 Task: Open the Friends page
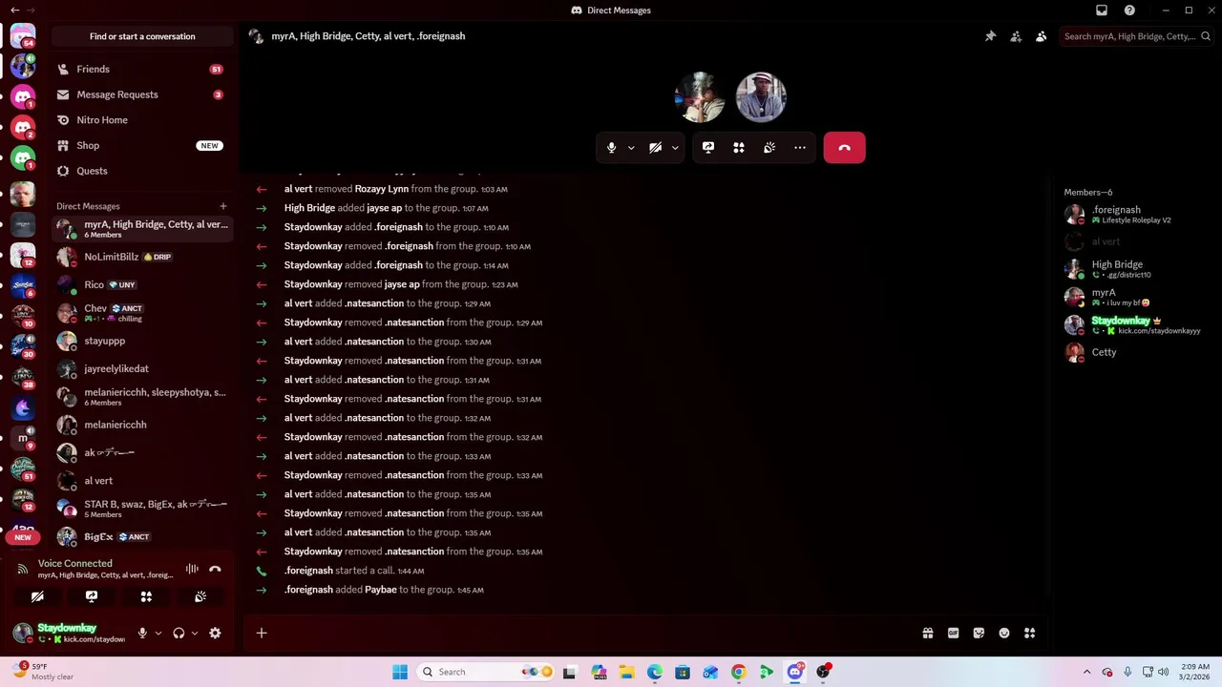pyautogui.click(x=140, y=69)
